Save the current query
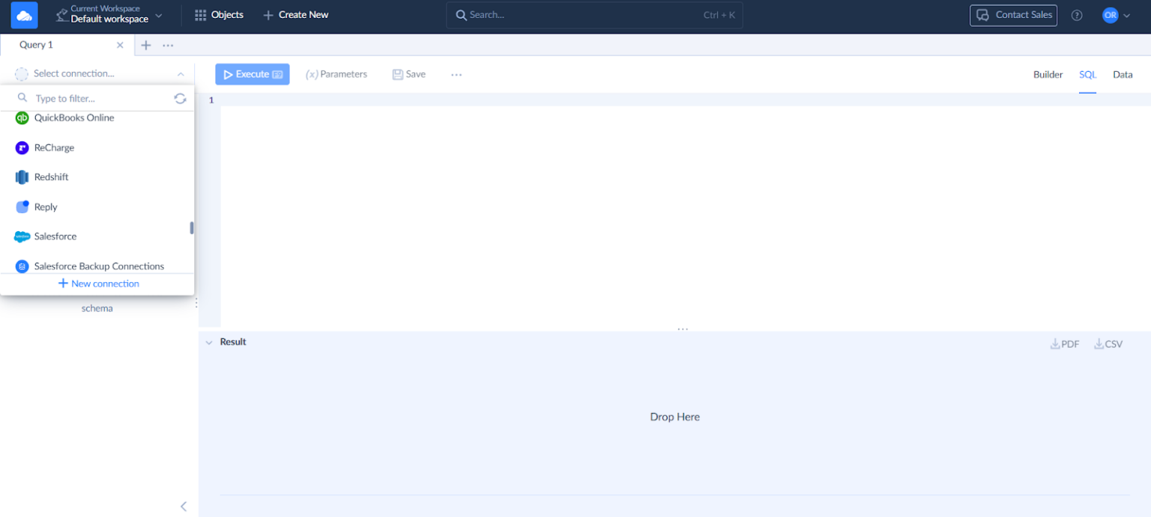This screenshot has width=1151, height=517. tap(408, 74)
